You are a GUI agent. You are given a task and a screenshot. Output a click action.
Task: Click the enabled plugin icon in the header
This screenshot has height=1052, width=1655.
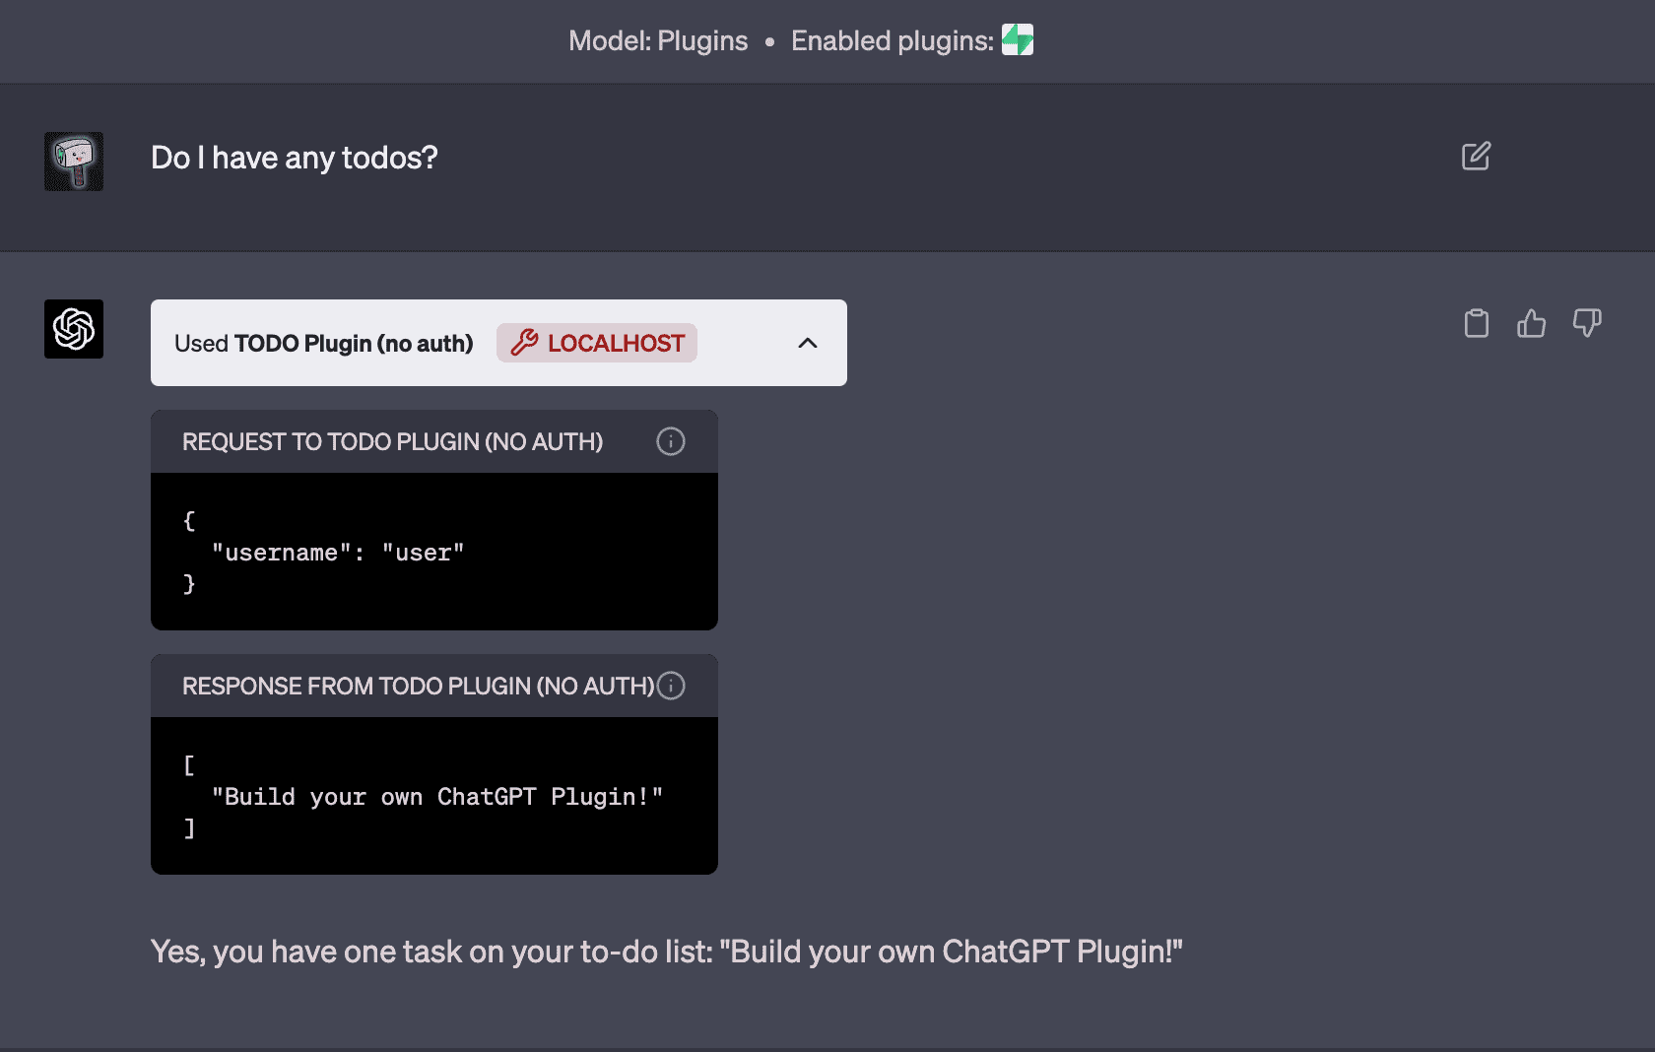(x=1018, y=40)
